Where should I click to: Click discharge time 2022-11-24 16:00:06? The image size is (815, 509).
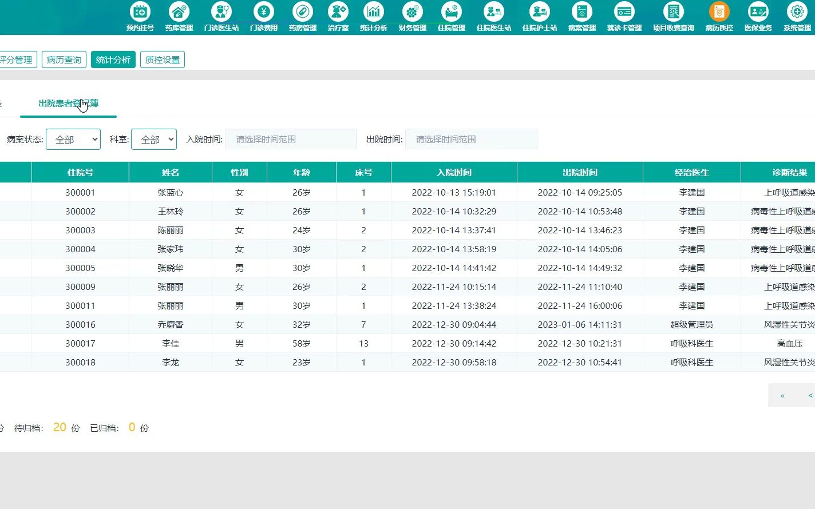click(580, 306)
